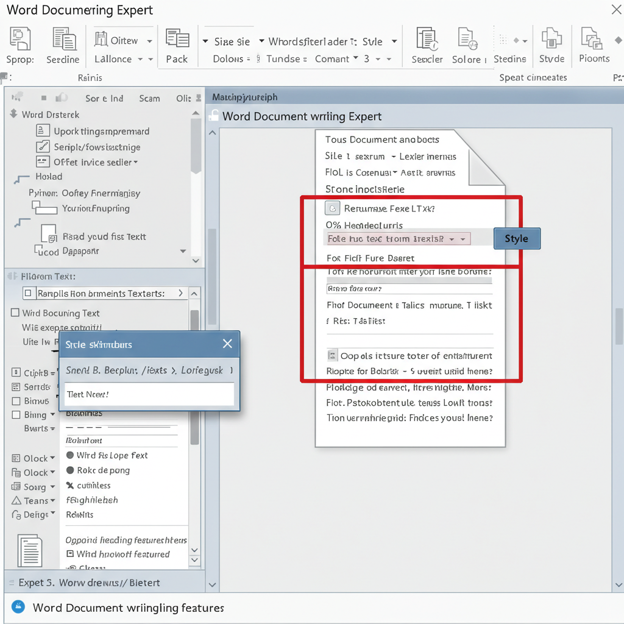The image size is (624, 624).
Task: Click the Pioonts ribbon icon
Action: click(592, 38)
